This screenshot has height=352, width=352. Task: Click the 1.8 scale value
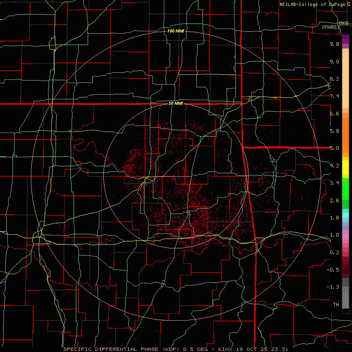click(334, 218)
